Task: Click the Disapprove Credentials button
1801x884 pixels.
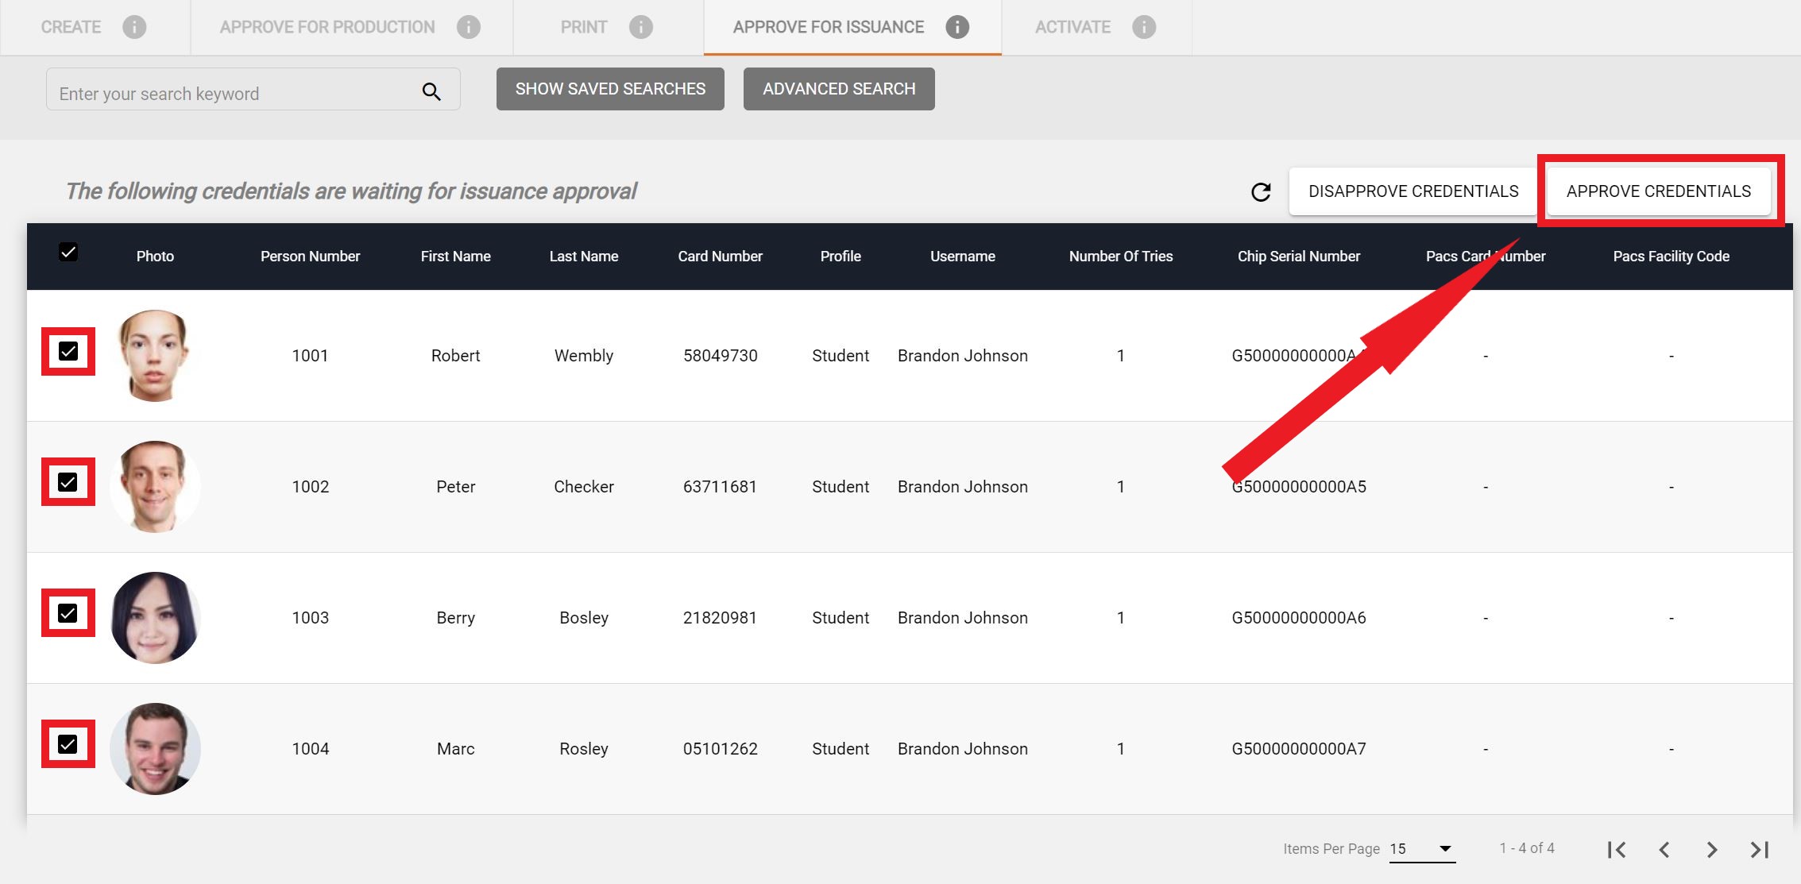Action: 1413,191
